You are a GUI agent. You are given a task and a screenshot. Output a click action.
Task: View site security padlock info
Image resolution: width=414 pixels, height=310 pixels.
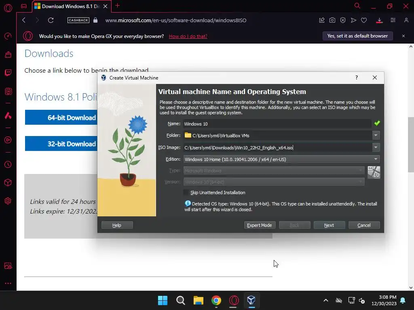[x=95, y=20]
